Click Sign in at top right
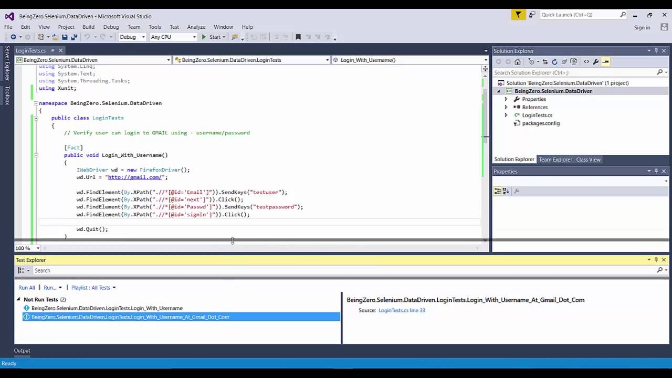This screenshot has width=672, height=378. coord(642,28)
